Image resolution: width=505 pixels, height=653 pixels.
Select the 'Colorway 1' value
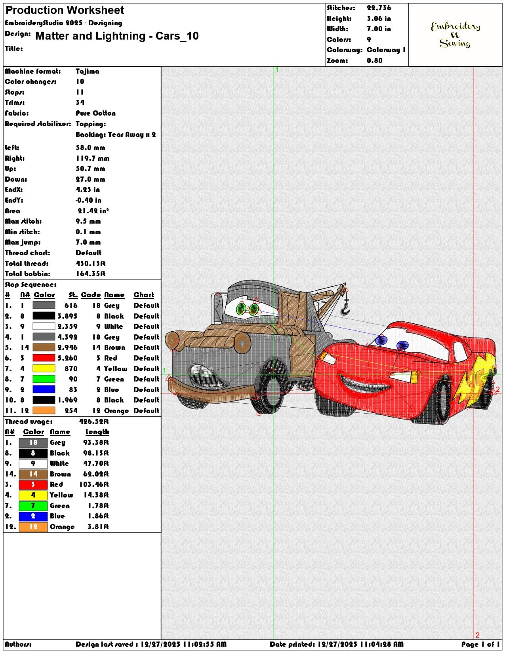pyautogui.click(x=386, y=50)
